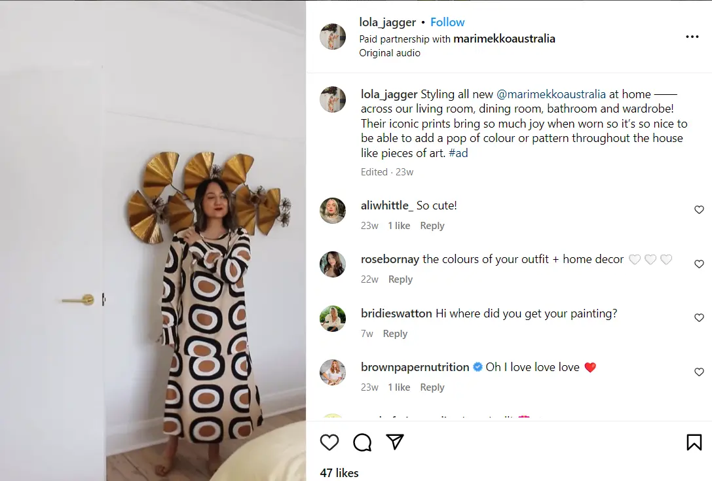Save the post with the bookmark icon
Viewport: 712px width, 481px height.
694,443
